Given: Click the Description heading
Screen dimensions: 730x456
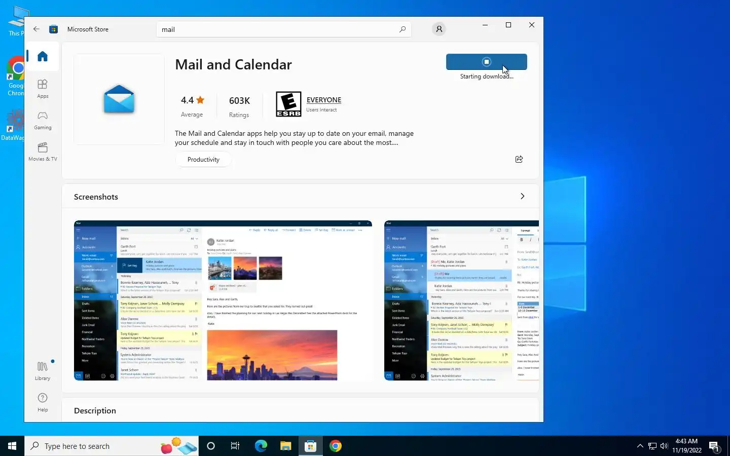Looking at the screenshot, I should 95,410.
